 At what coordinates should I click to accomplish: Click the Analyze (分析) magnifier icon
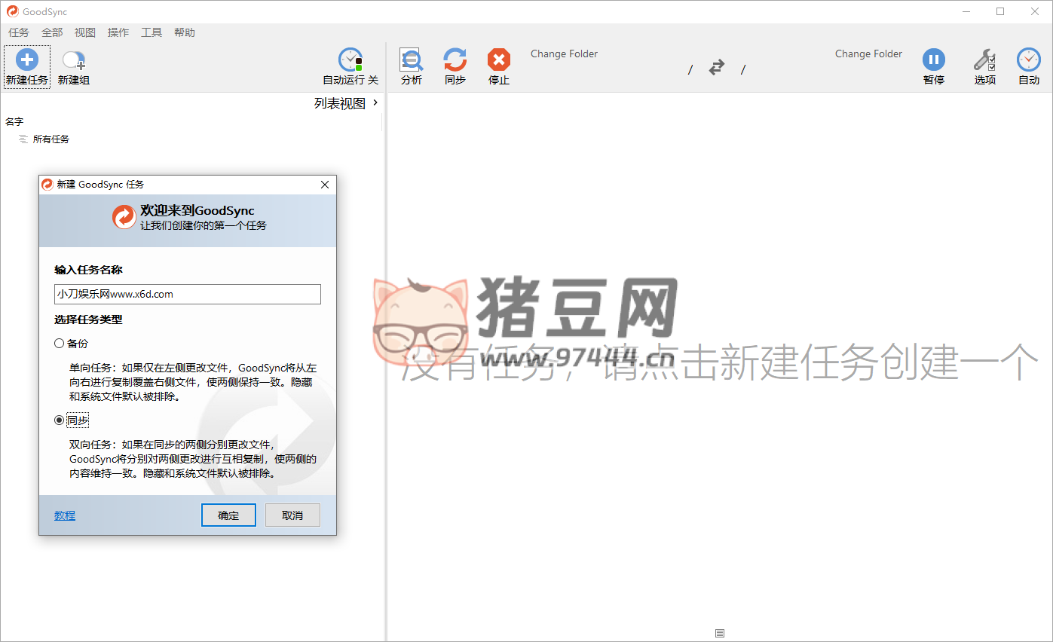coord(411,60)
